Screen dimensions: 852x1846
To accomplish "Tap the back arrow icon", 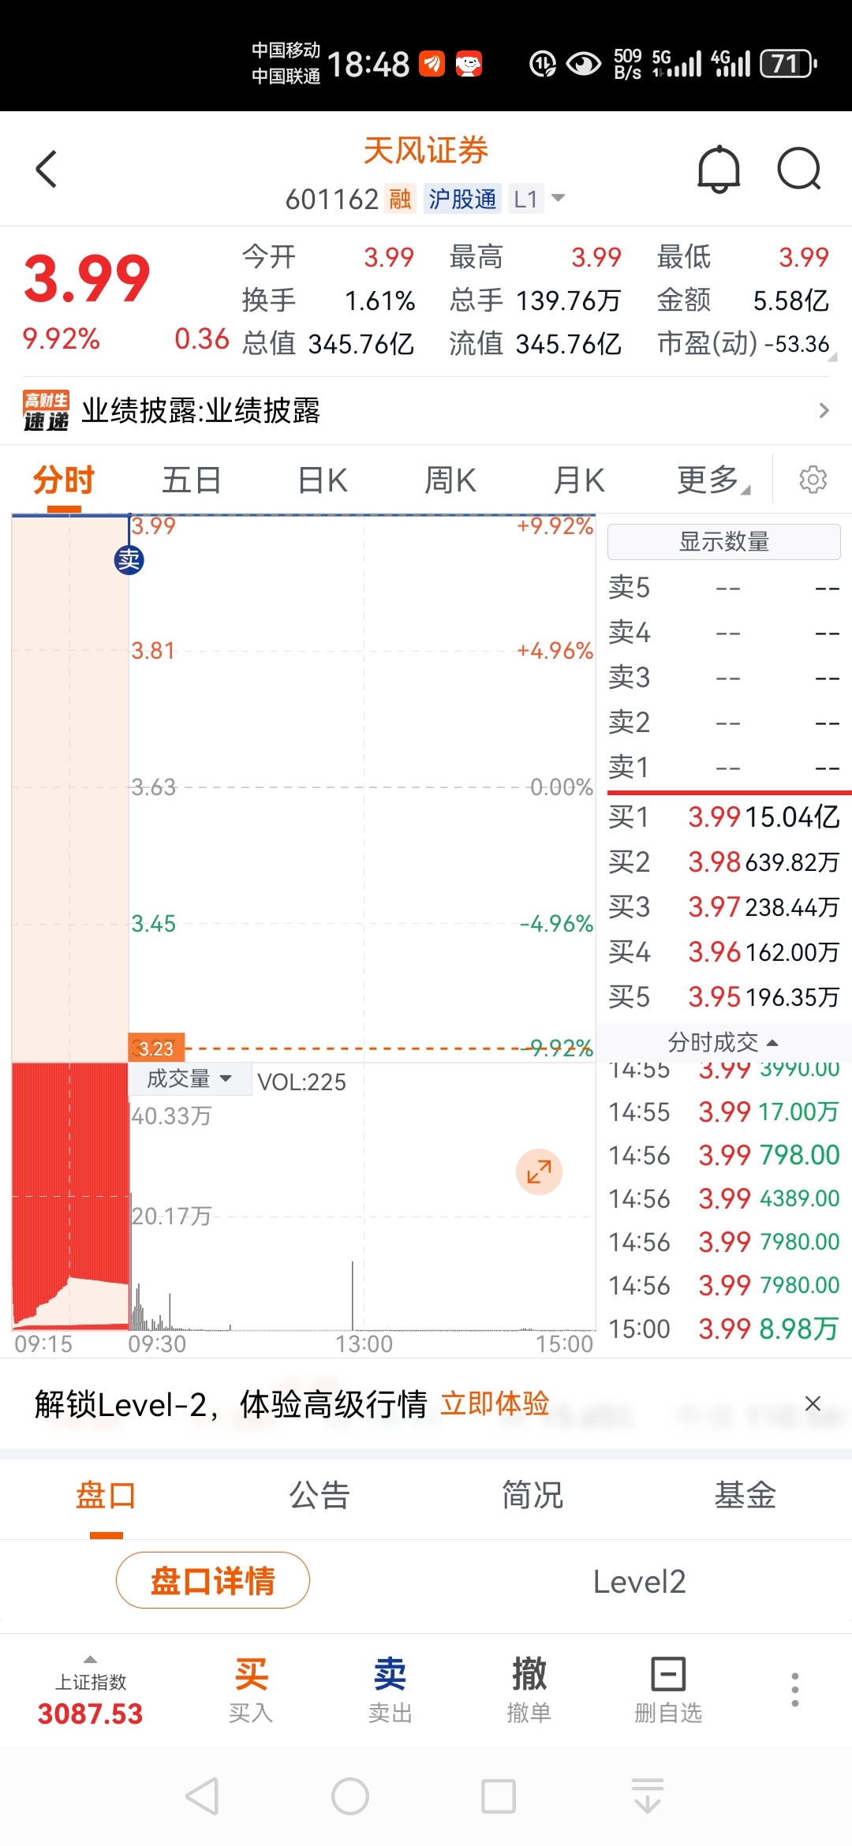I will coord(47,169).
